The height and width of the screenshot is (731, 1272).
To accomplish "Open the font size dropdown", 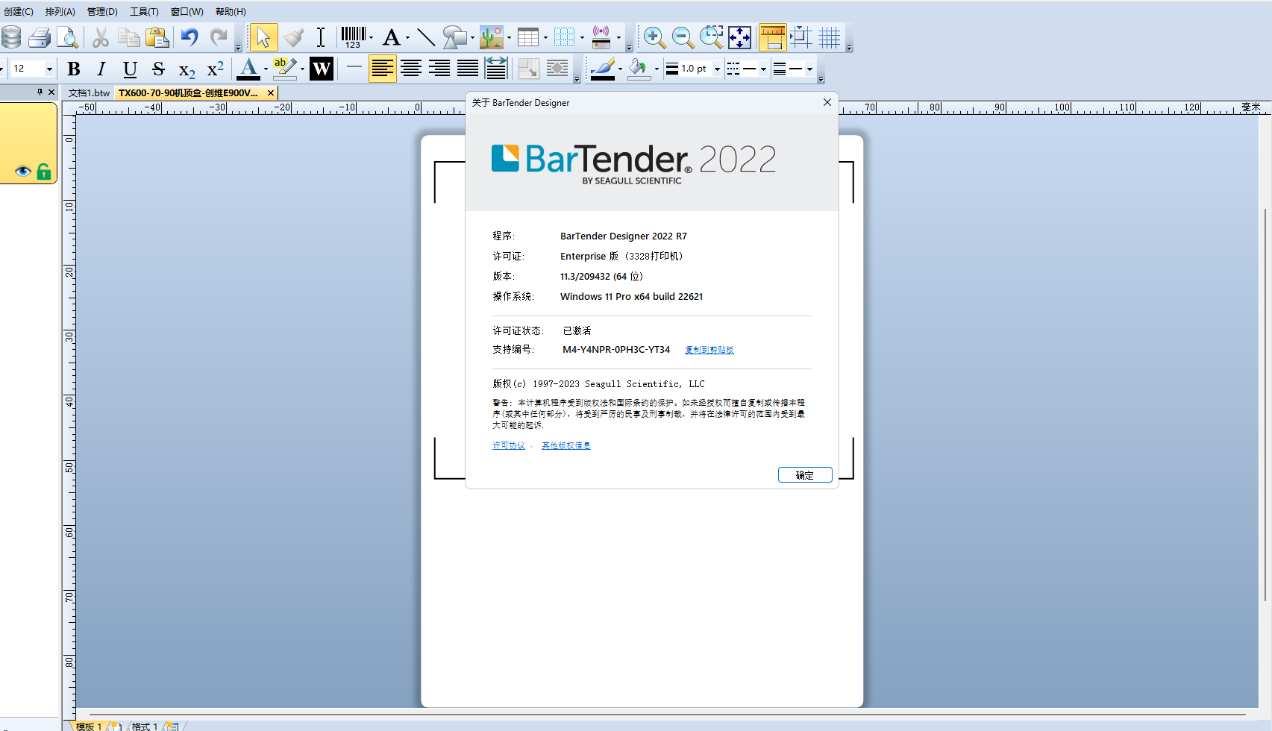I will (x=49, y=69).
